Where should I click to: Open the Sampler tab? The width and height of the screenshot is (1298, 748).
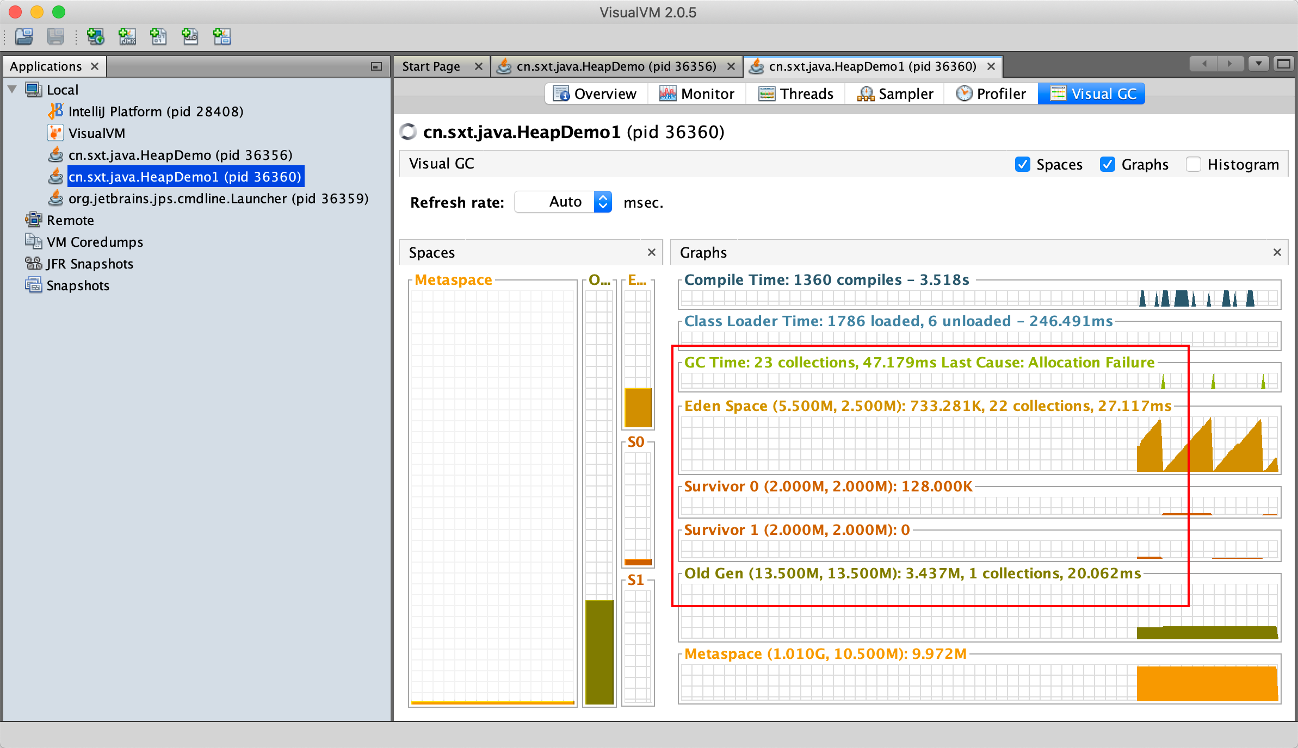895,93
